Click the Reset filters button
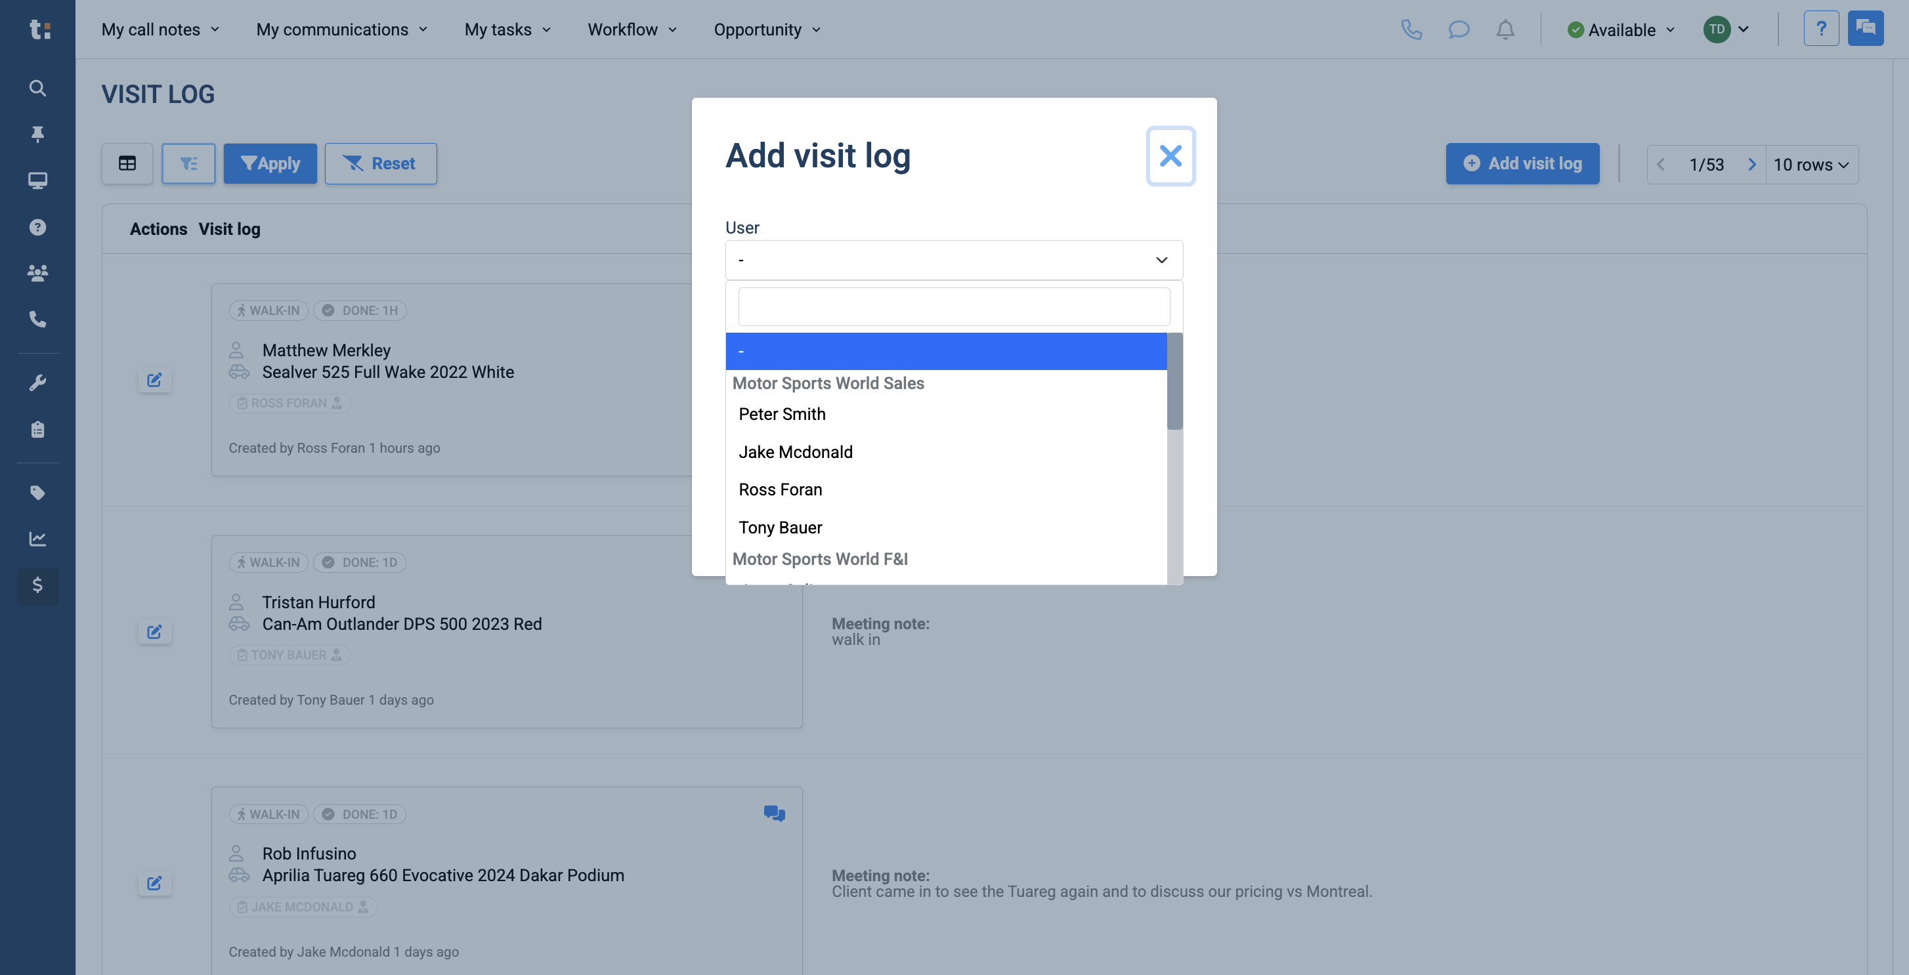Screen dimensions: 1909x975 (381, 163)
